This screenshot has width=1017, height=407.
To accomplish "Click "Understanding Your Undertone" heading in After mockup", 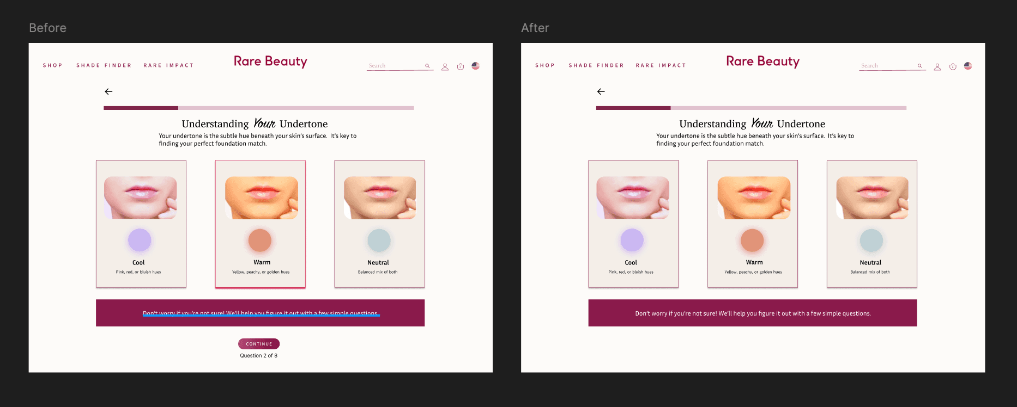I will (752, 124).
